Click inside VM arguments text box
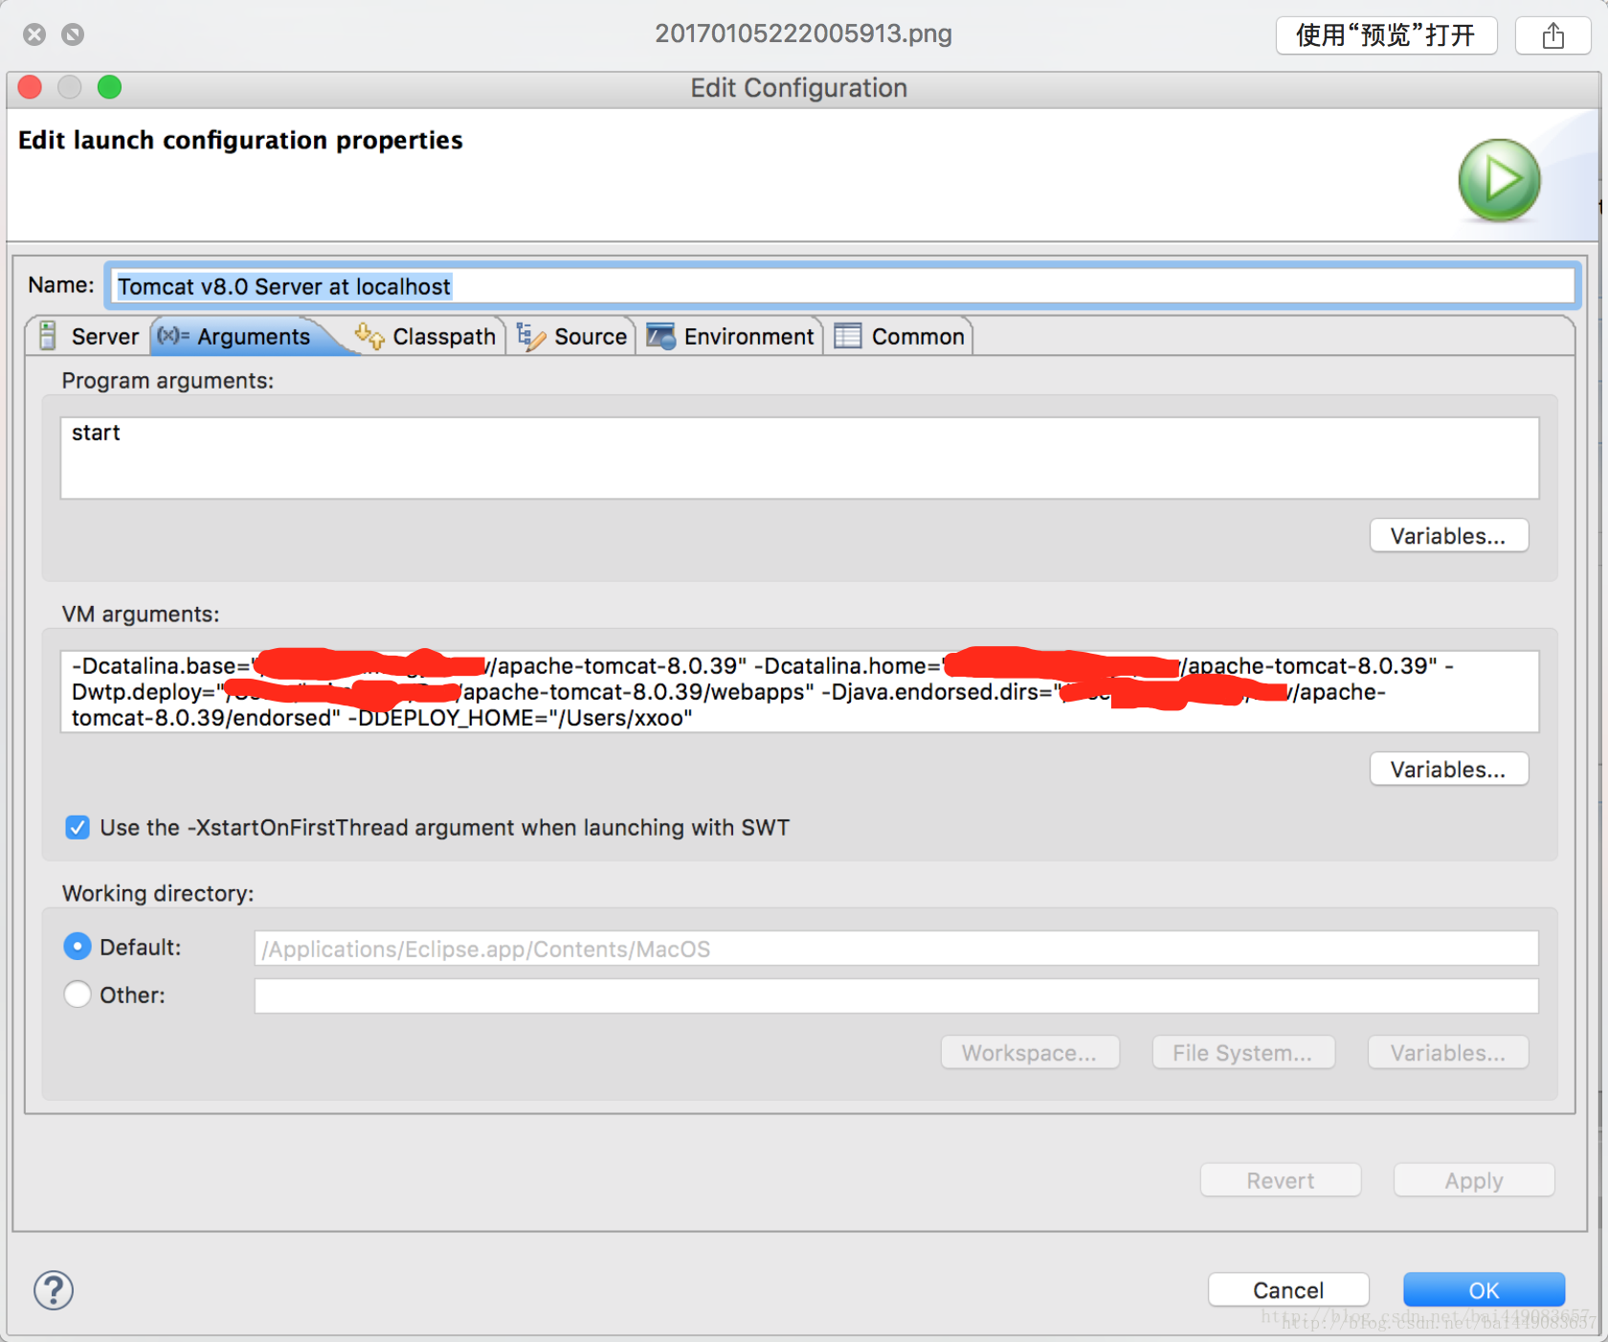Screen dimensions: 1608x1342 [799, 691]
